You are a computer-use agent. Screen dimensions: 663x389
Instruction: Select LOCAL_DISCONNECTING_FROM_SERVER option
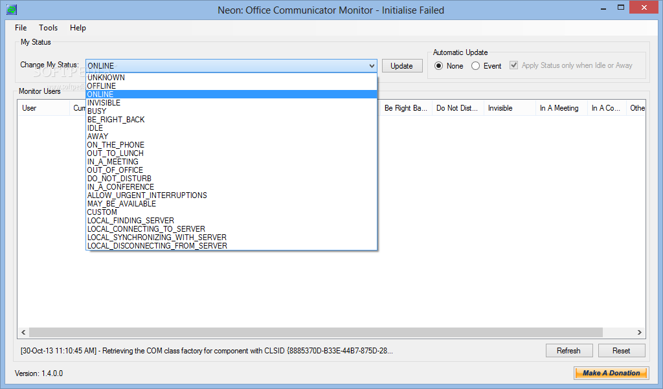[x=231, y=246]
